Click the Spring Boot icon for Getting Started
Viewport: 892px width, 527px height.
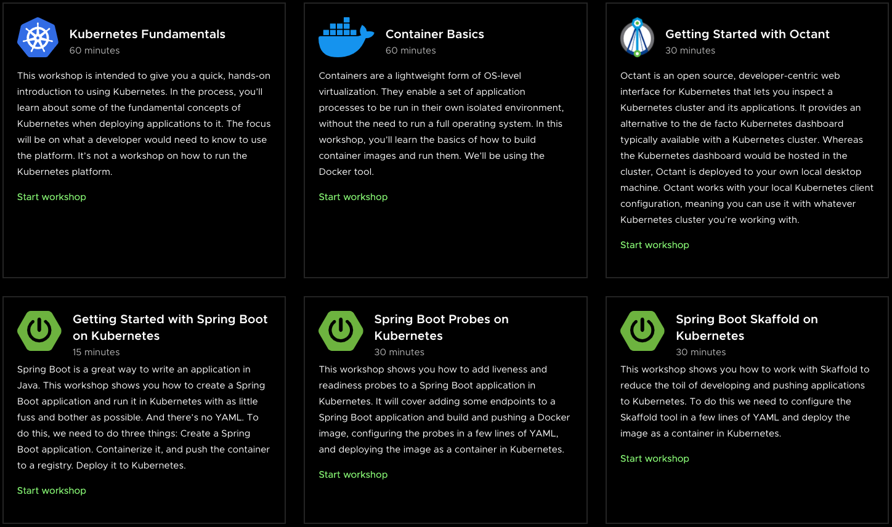pos(39,331)
